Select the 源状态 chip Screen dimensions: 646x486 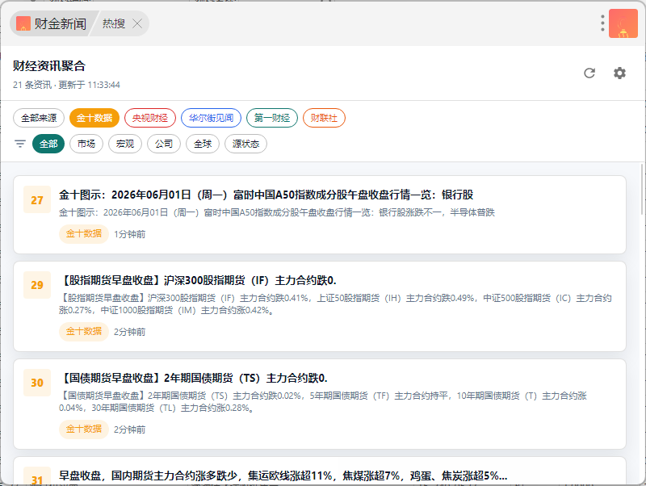pyautogui.click(x=245, y=144)
